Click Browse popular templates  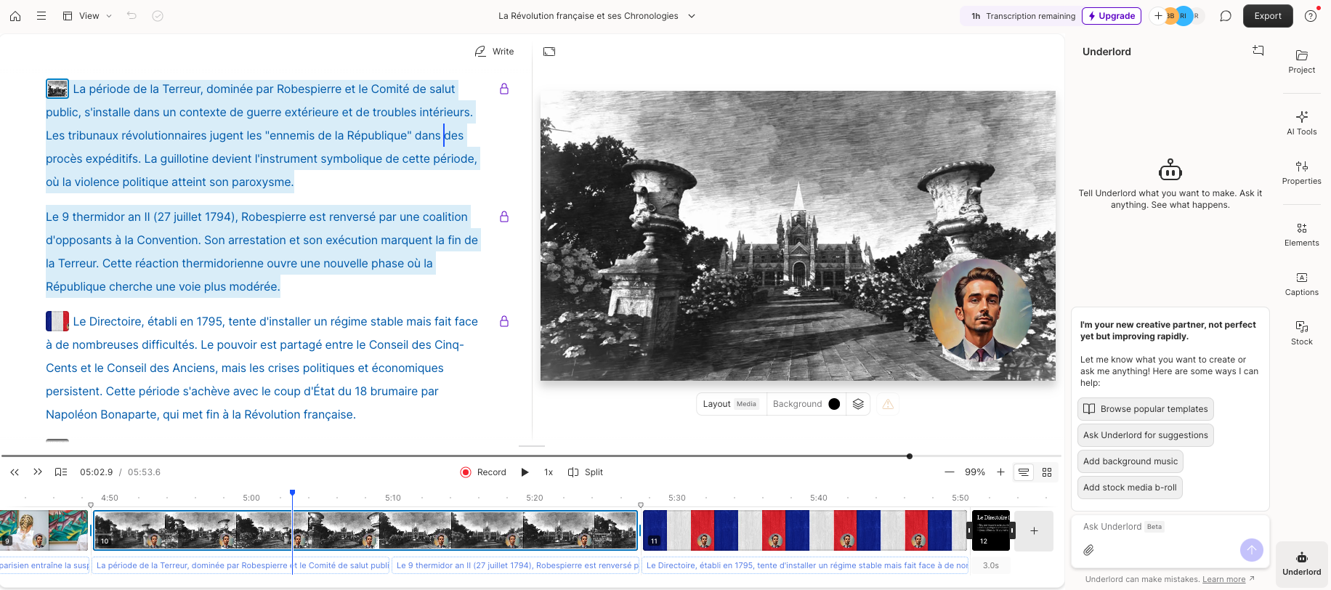click(x=1145, y=409)
